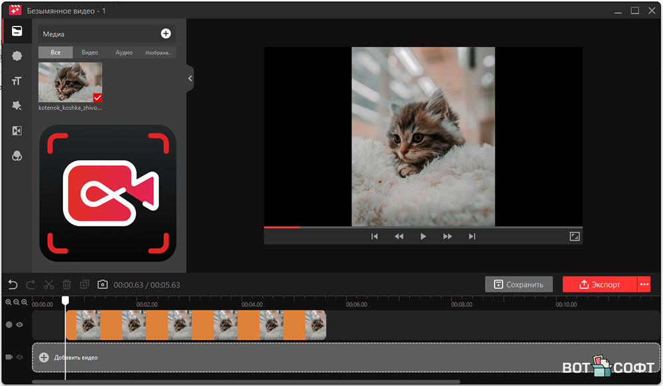Open the Filters overlapping-circles icon

(17, 155)
